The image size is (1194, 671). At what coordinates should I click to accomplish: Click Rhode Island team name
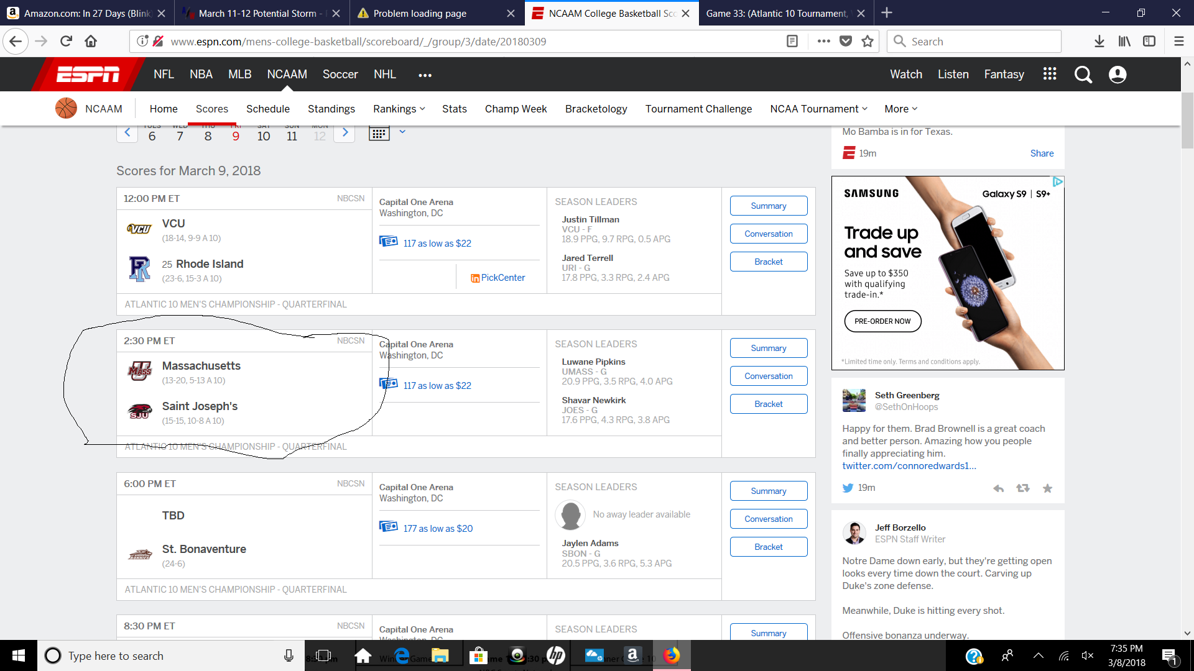click(209, 264)
